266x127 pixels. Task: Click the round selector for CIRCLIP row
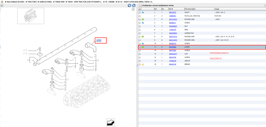coord(140,61)
